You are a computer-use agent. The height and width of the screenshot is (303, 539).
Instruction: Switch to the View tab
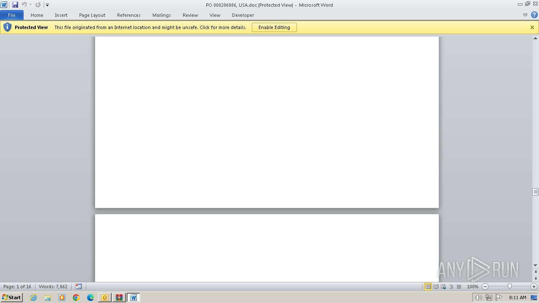point(215,15)
